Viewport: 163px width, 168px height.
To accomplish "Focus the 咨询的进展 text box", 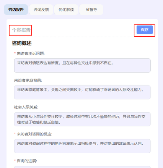I will [x=82, y=167].
